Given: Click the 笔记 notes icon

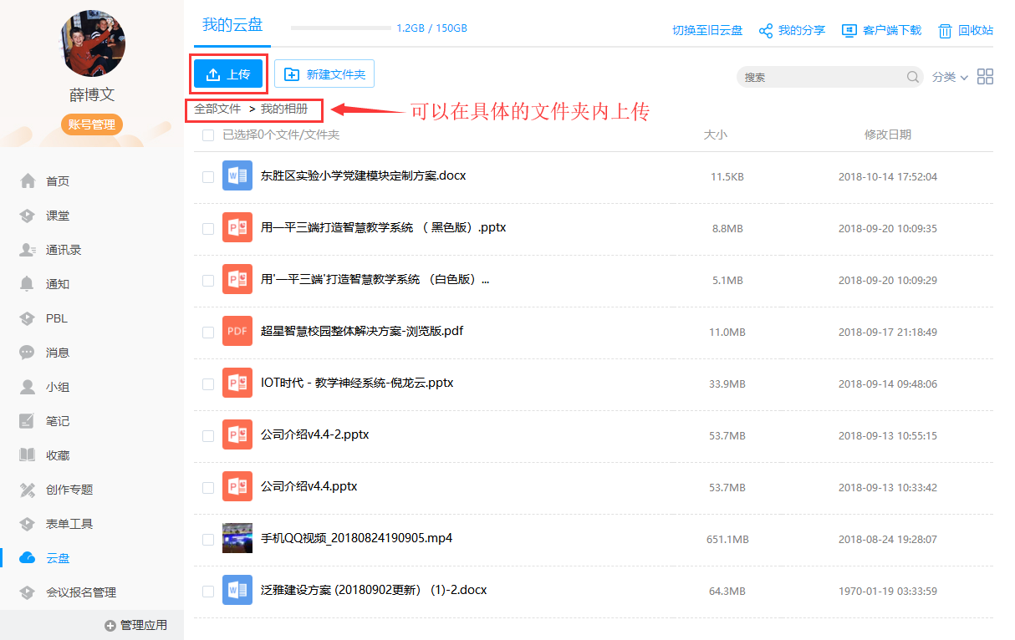Looking at the screenshot, I should coord(28,421).
